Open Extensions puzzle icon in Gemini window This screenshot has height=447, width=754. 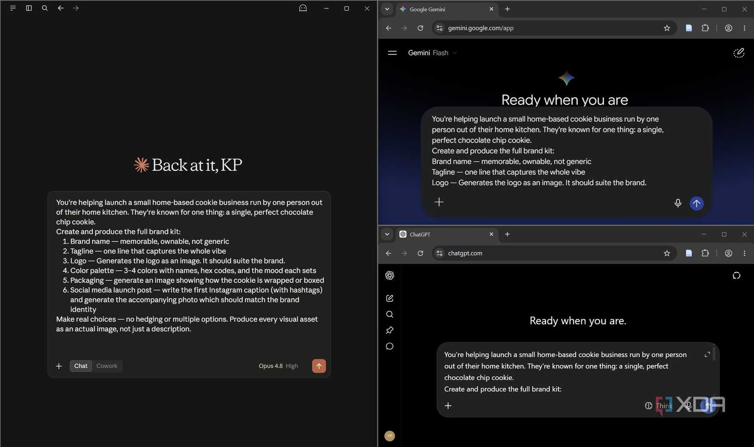click(705, 28)
